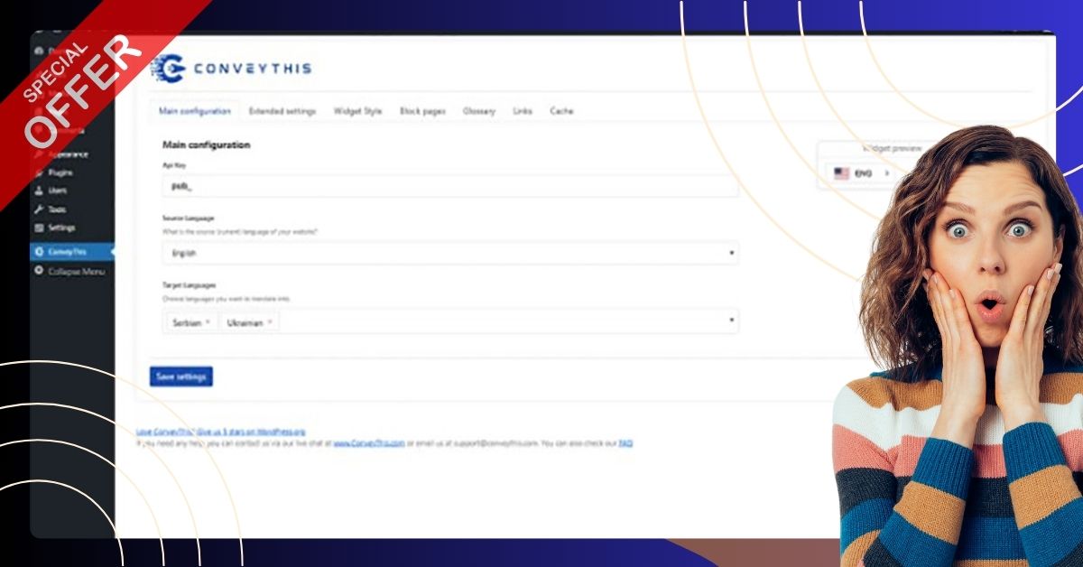Click the US flag in widget preview

point(841,173)
